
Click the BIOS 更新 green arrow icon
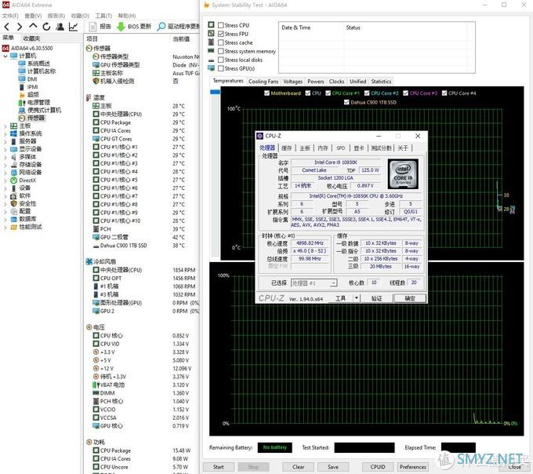coord(121,27)
